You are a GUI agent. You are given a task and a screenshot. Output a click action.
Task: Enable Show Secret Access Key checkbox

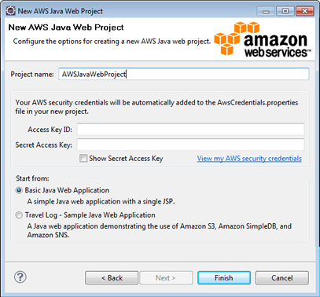tap(83, 158)
